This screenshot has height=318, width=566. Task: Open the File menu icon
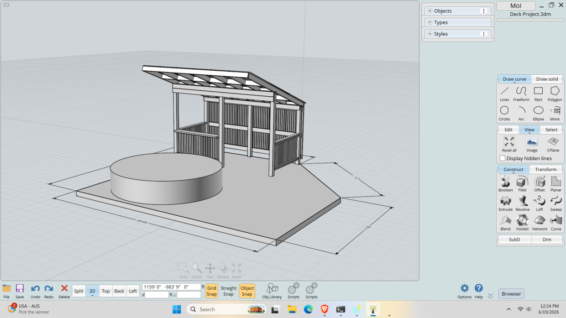click(x=6, y=291)
